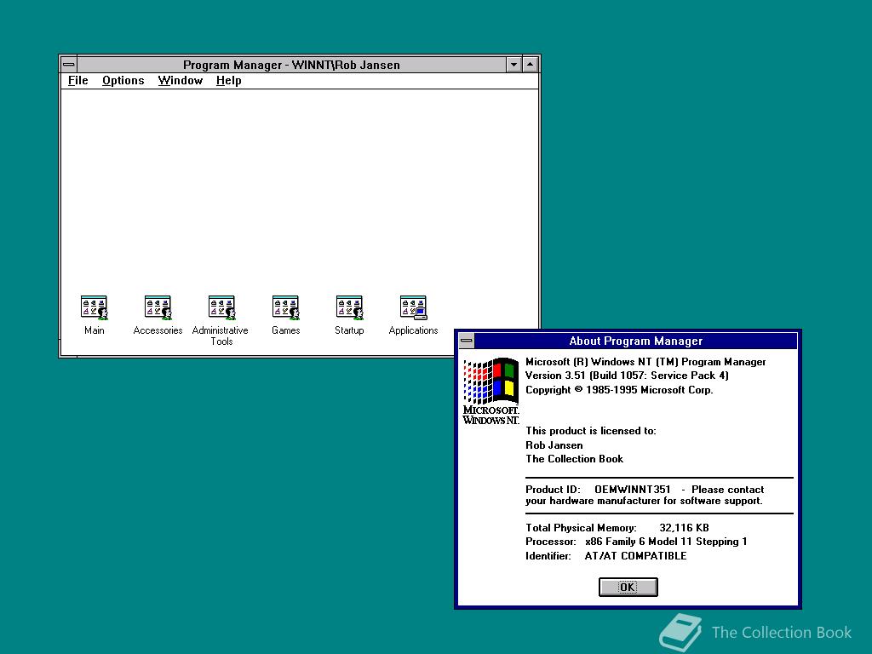Maximize the Program Manager window
This screenshot has height=654, width=872.
point(529,64)
